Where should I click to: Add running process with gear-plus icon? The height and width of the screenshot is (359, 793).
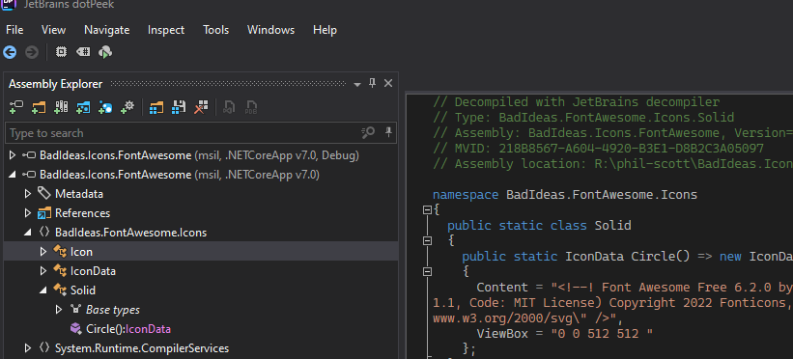click(x=127, y=107)
